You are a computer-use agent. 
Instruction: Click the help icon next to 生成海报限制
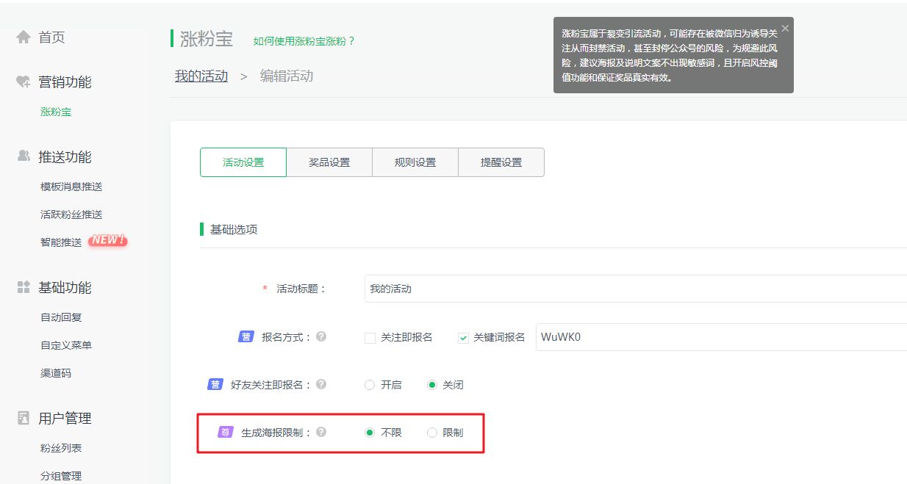click(320, 433)
